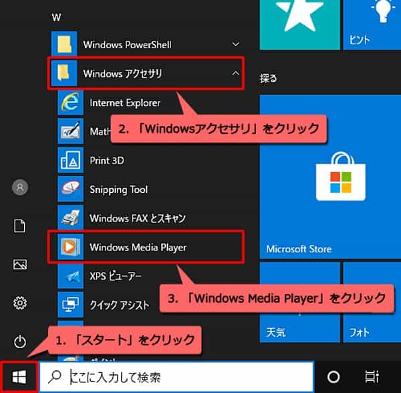
Task: Click the 探る tile group heading
Action: coord(268,78)
